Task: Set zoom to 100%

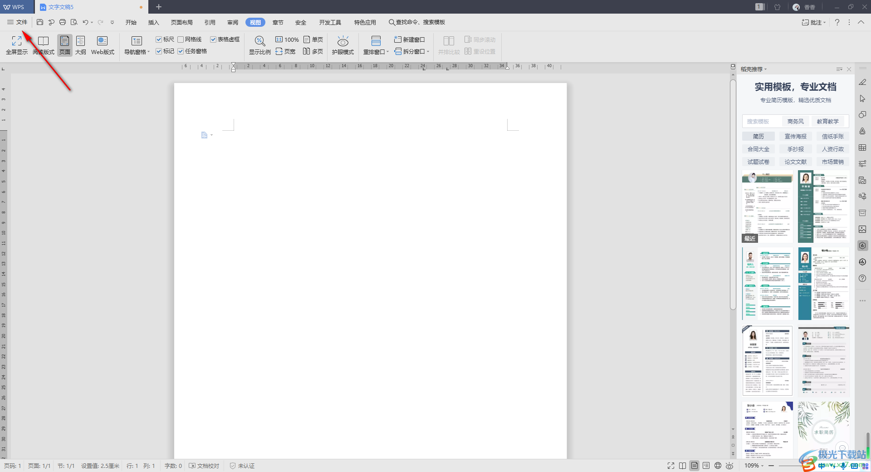Action: point(287,40)
